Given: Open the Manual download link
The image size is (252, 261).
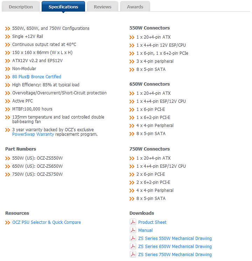Looking at the screenshot, I should point(145,230).
